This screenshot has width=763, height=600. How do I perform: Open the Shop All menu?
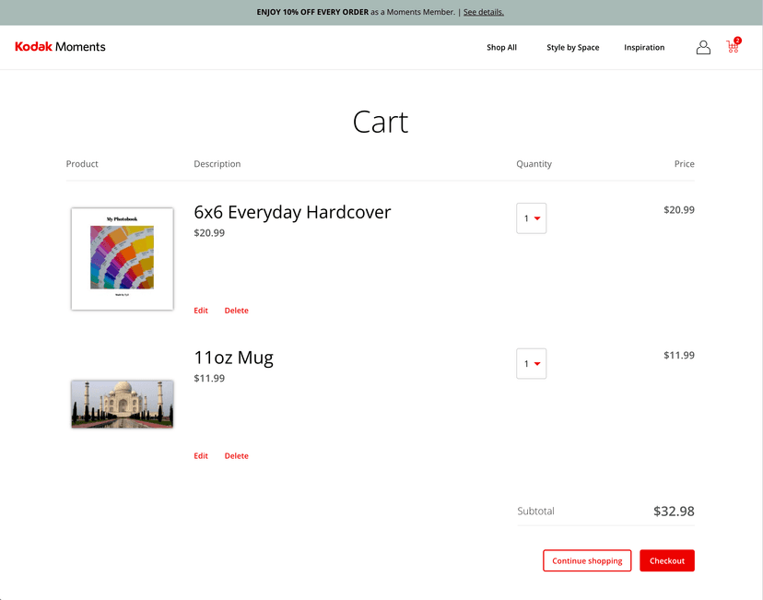501,48
